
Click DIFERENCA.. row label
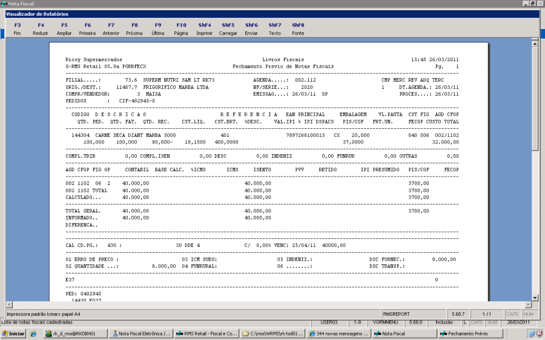(x=82, y=225)
